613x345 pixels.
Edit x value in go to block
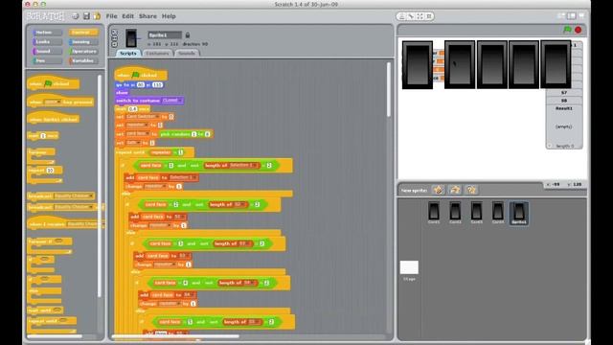(x=140, y=85)
